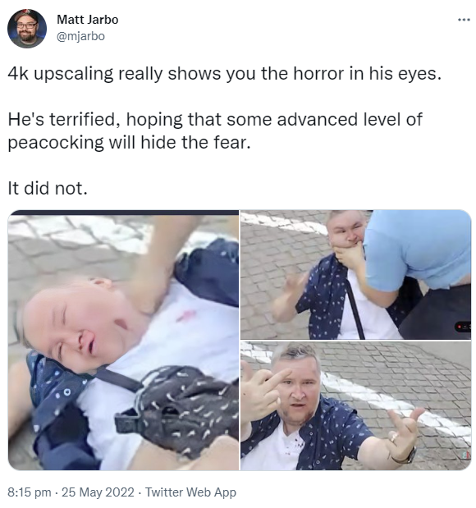Click the dark bar atop the left photo
The height and width of the screenshot is (508, 476).
(x=123, y=213)
